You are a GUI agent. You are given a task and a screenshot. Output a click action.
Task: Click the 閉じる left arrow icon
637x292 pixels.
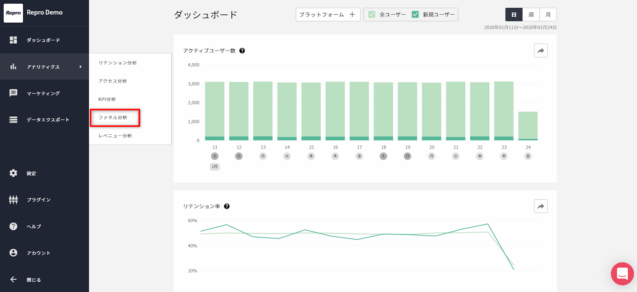[13, 279]
